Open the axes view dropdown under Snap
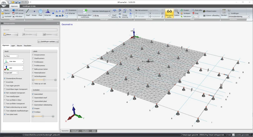253x137 pixels. 195,16
